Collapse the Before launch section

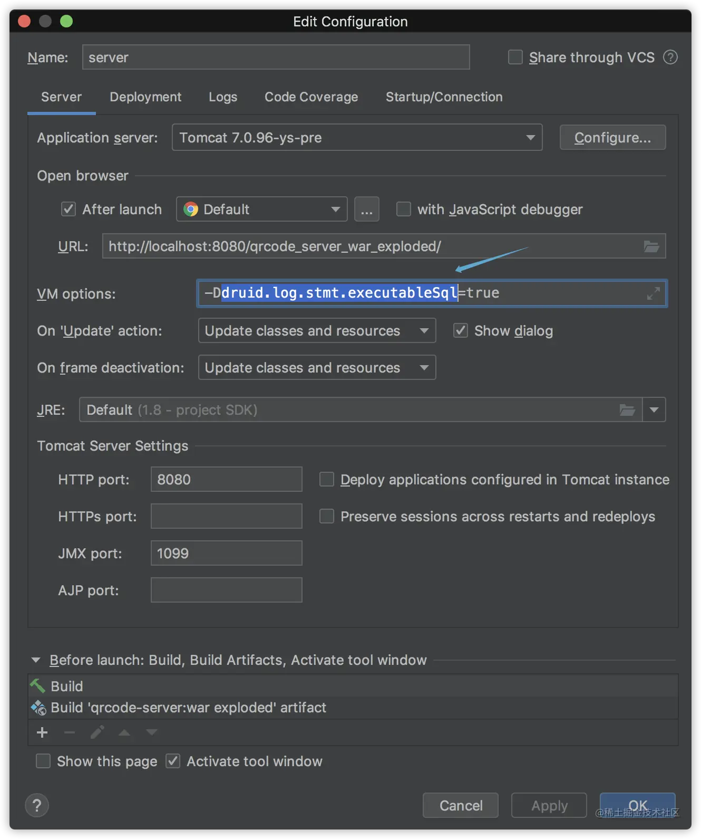click(36, 660)
